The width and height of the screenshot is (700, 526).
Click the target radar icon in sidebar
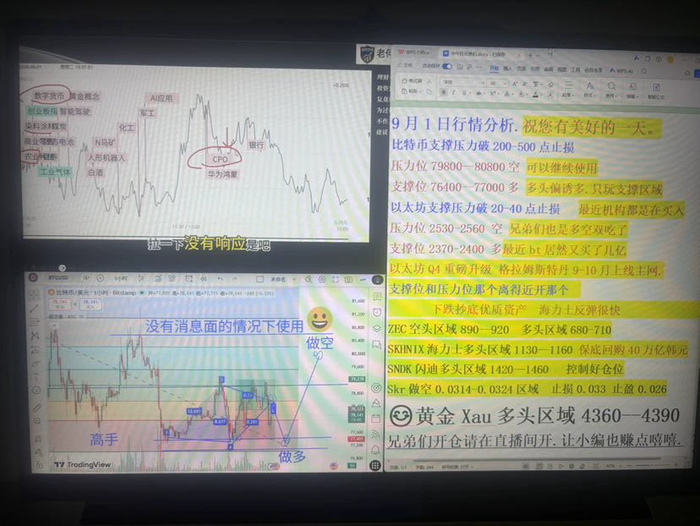tap(376, 387)
